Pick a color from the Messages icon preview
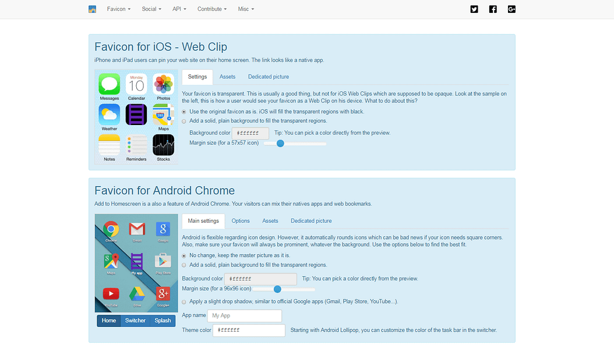The image size is (614, 349). [x=109, y=85]
